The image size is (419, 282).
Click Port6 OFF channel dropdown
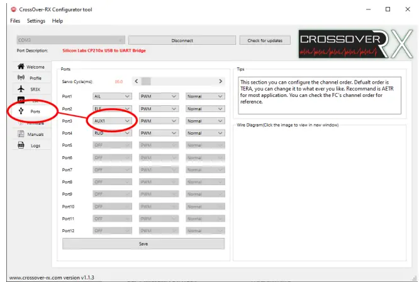pyautogui.click(x=112, y=158)
